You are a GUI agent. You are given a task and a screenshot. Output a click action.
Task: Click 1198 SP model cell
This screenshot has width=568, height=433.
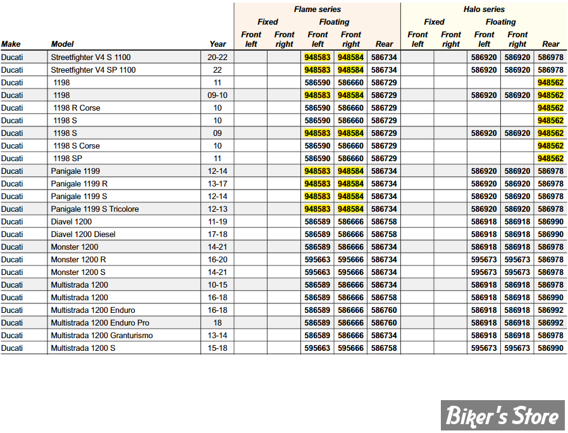point(68,159)
